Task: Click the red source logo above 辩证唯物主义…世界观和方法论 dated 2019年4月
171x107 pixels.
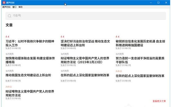Action: [9, 87]
